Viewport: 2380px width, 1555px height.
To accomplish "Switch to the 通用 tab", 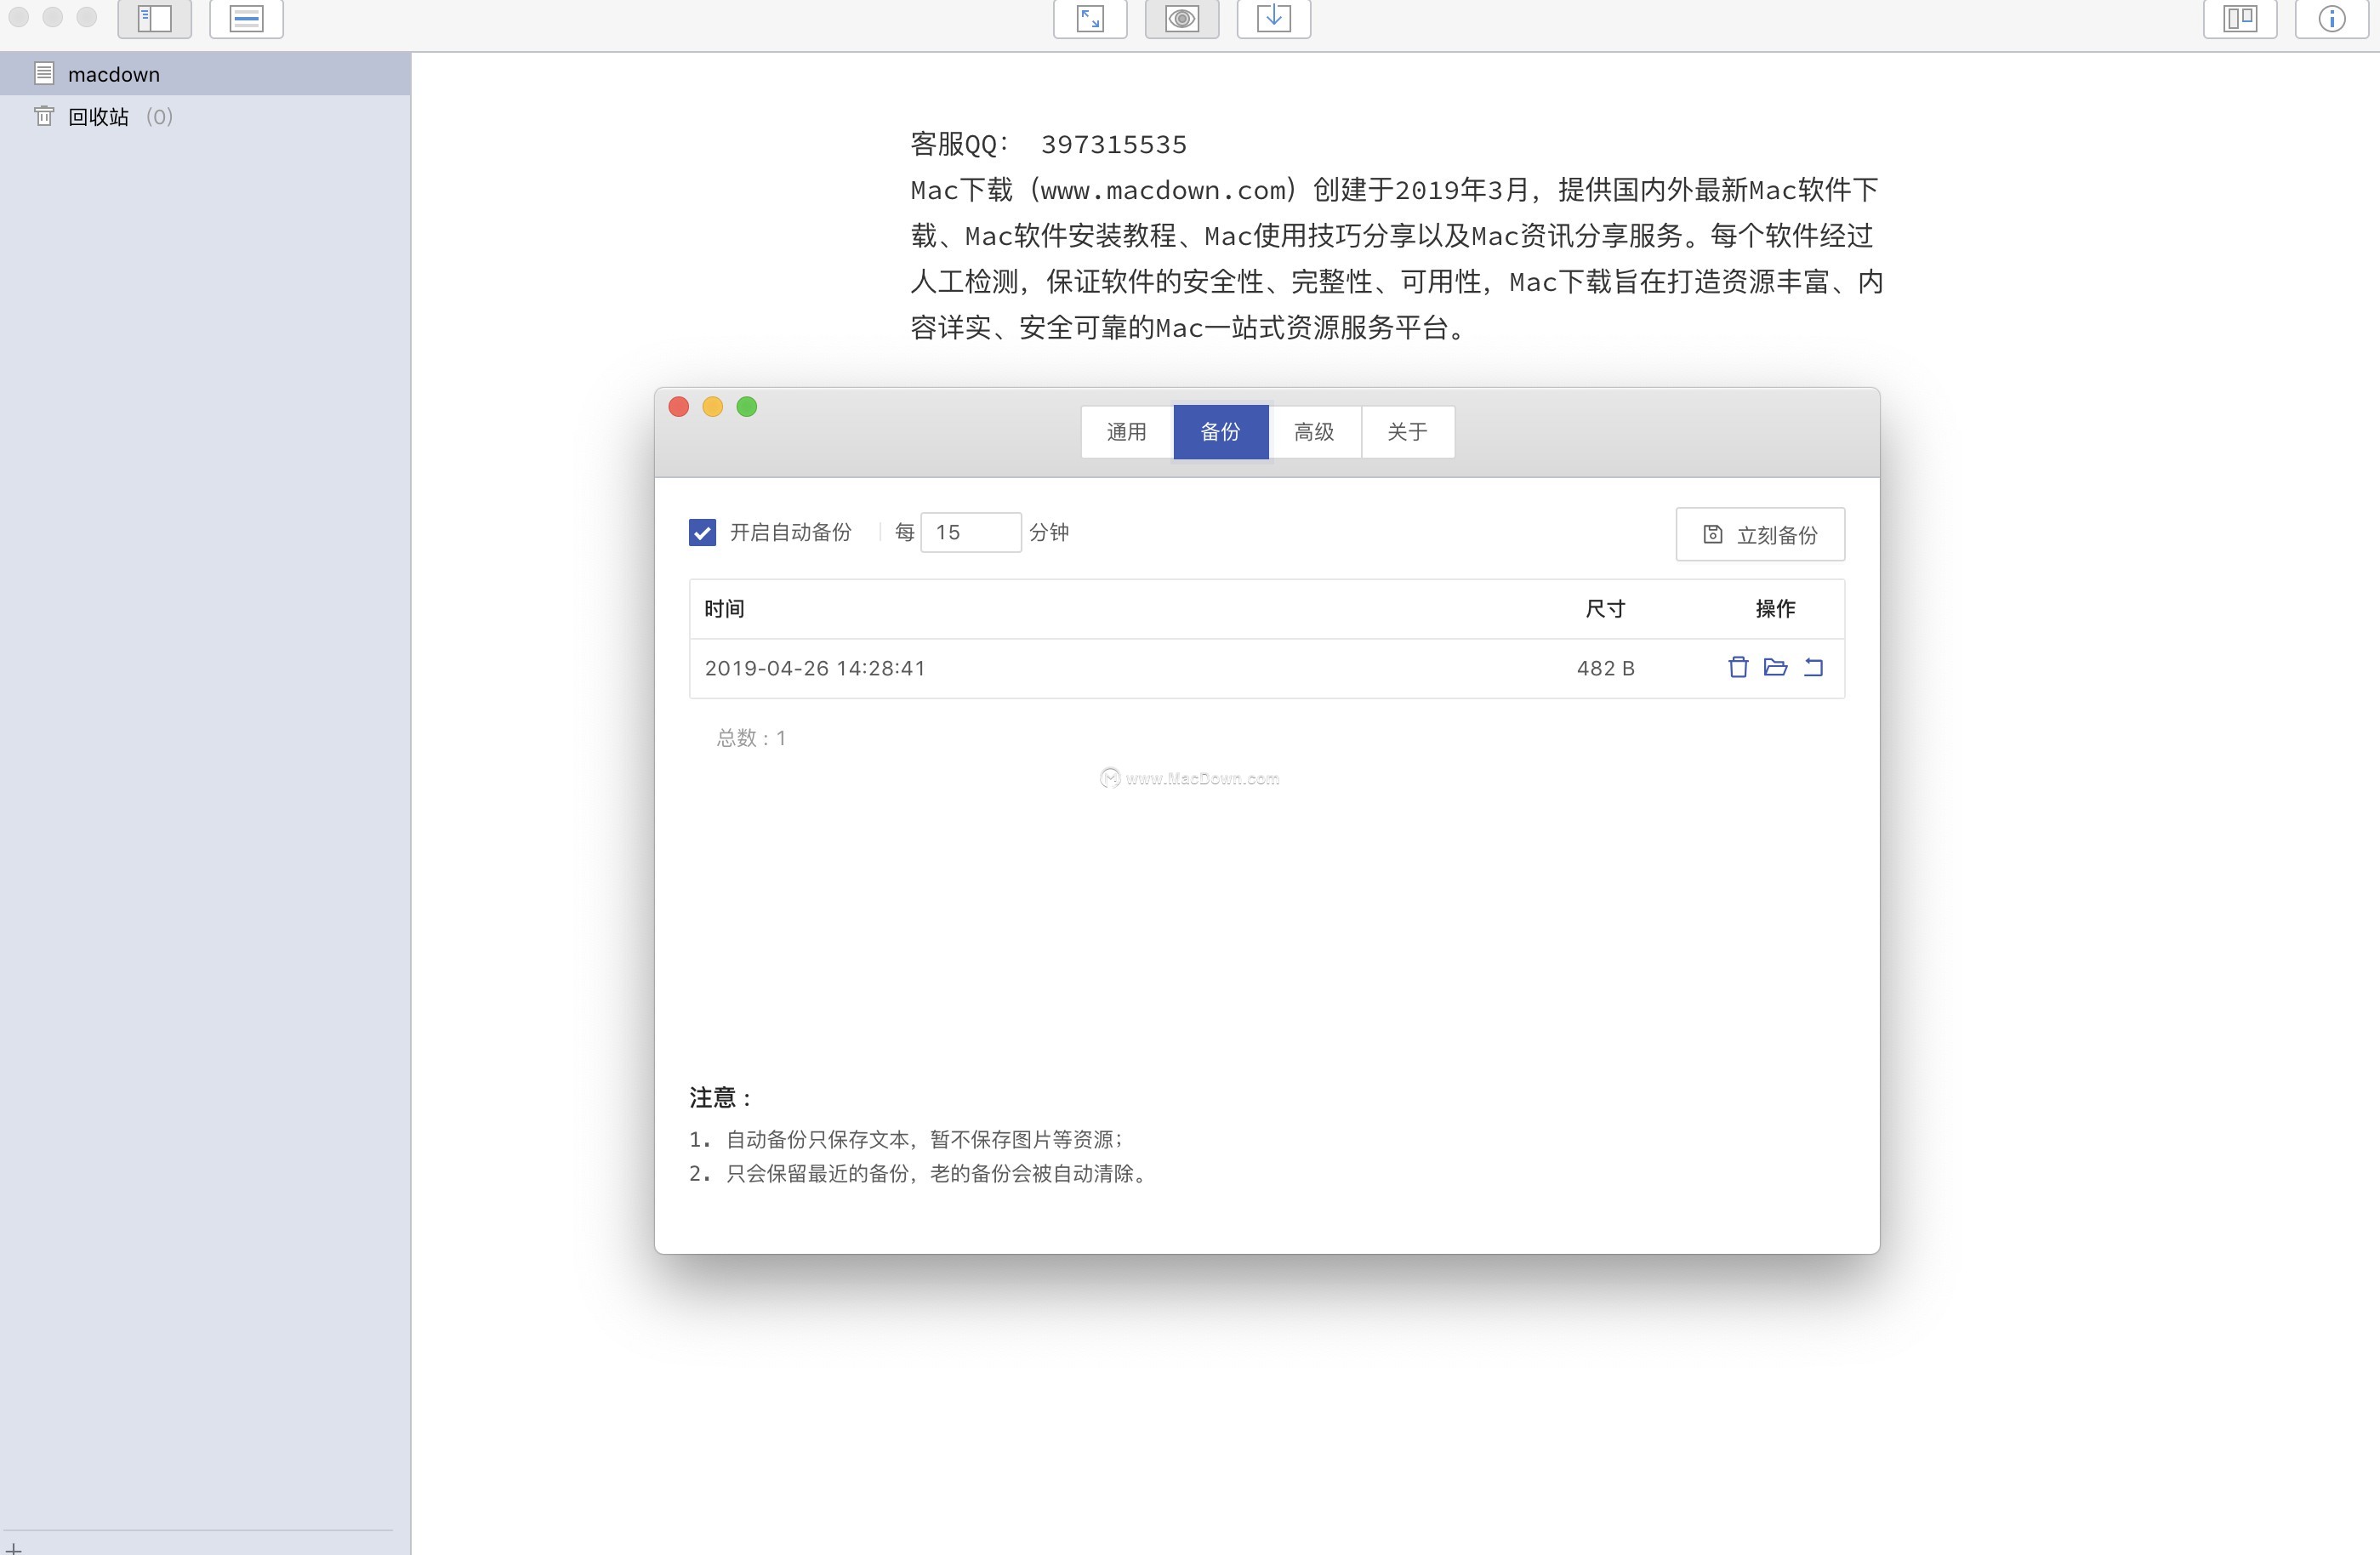I will tap(1126, 432).
